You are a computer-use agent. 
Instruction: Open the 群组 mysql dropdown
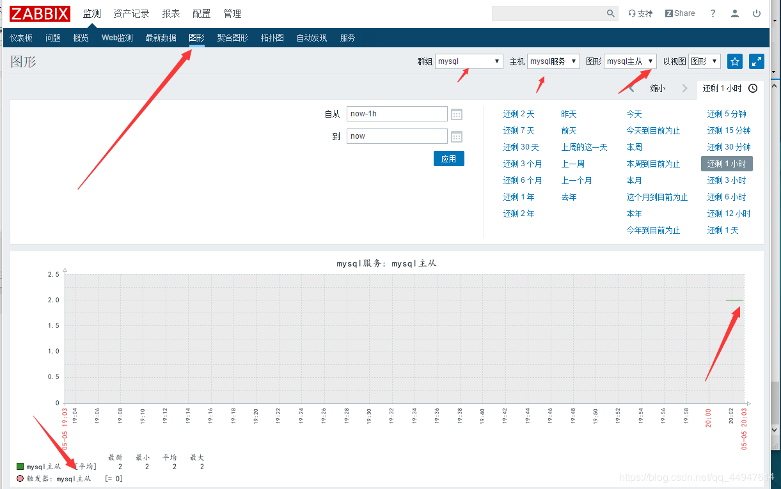tap(469, 61)
